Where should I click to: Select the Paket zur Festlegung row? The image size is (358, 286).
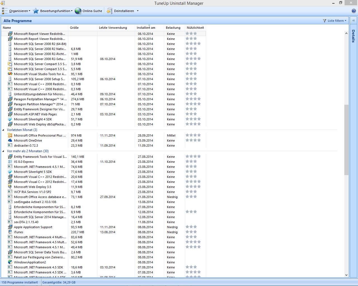(103, 257)
